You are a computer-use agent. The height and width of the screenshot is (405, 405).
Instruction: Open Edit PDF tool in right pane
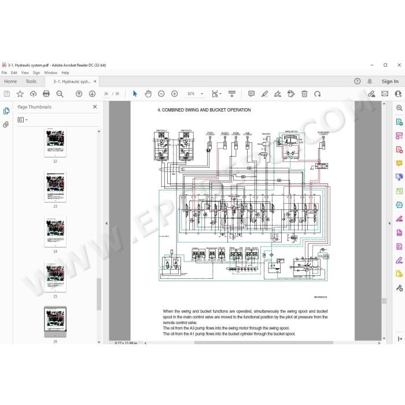click(399, 136)
